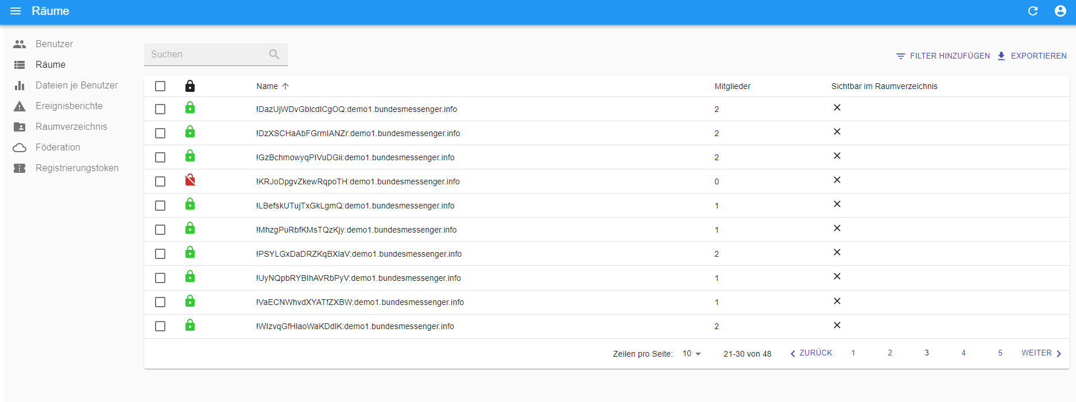The width and height of the screenshot is (1076, 402).
Task: Check the box for !VaECNWhvdXYATfZXBW room
Action: pyautogui.click(x=160, y=302)
